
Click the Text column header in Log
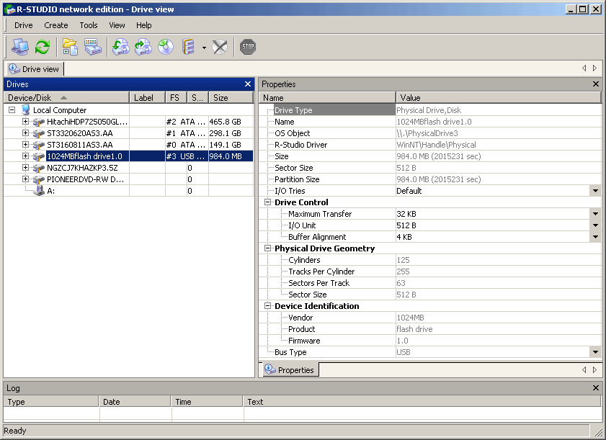[422, 402]
